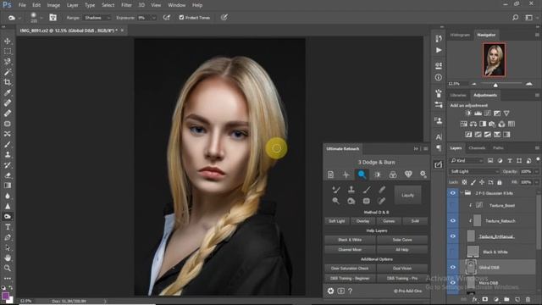Open settings gear tab in Ultimate Retouch
The image size is (542, 305).
423,175
